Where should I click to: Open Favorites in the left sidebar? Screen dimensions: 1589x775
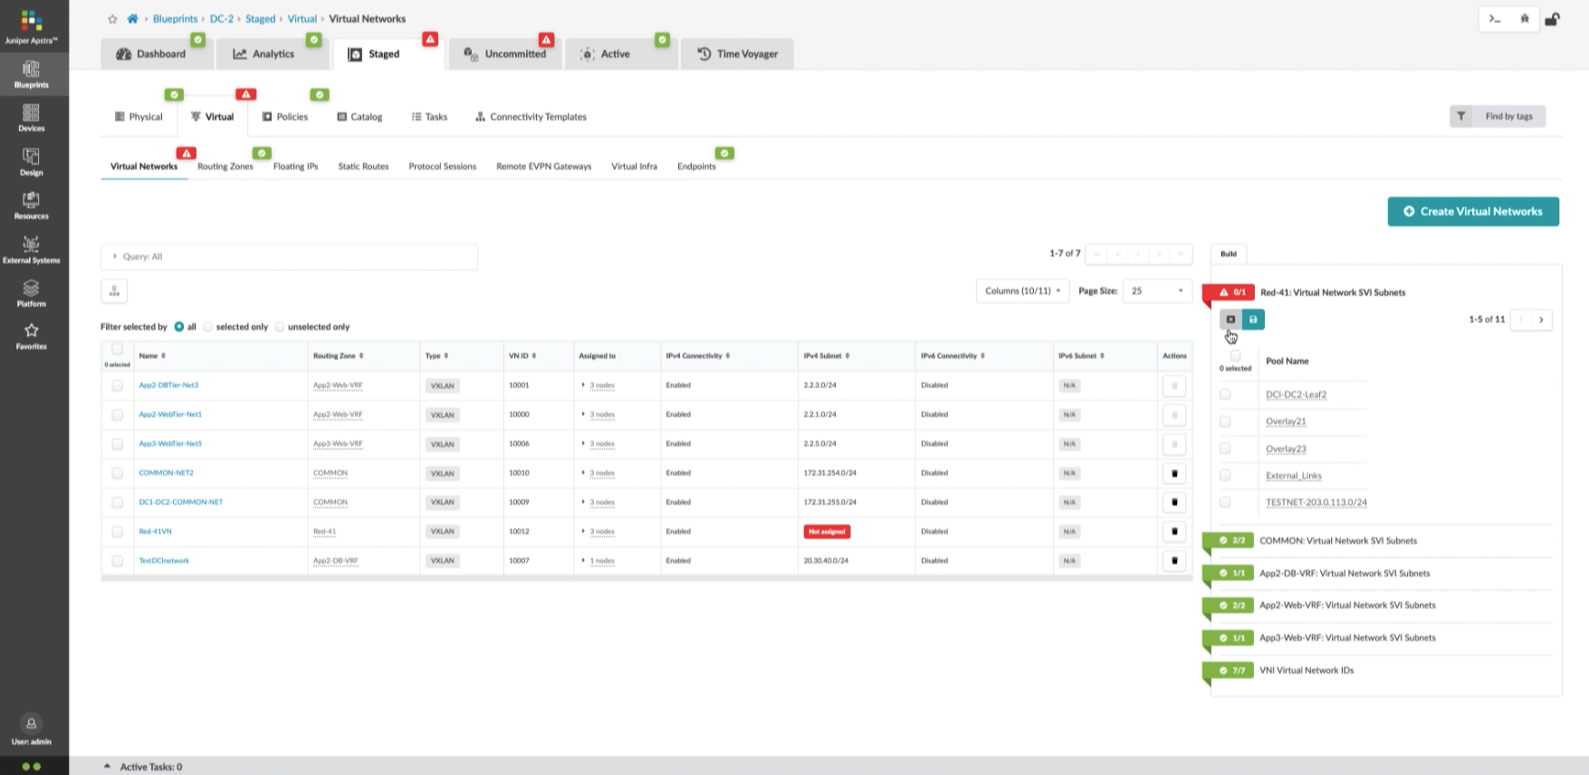click(x=32, y=336)
